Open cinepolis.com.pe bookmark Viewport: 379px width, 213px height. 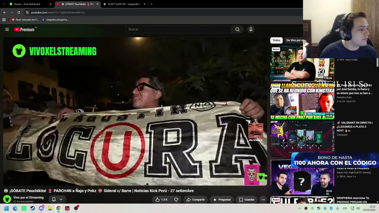click(x=55, y=20)
